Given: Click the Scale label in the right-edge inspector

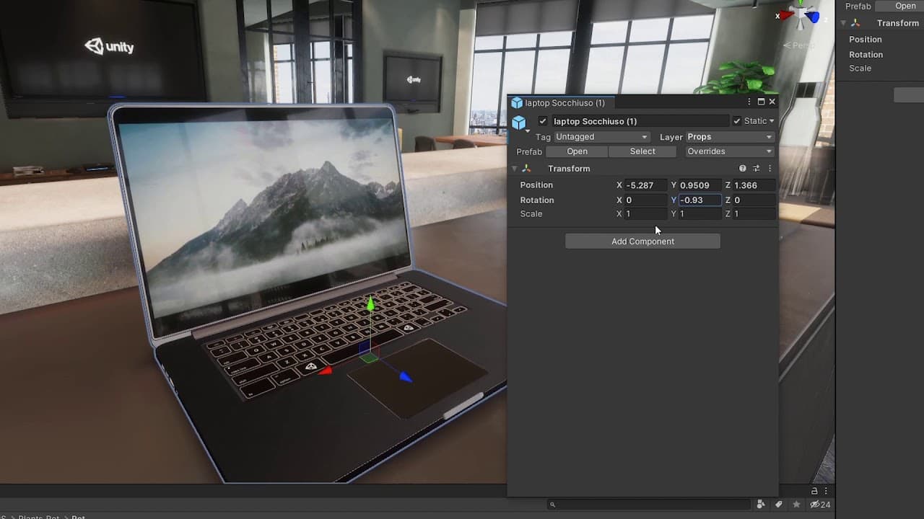Looking at the screenshot, I should click(x=860, y=68).
